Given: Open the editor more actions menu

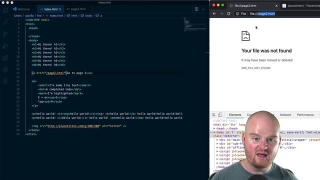Looking at the screenshot, I should click(203, 9).
